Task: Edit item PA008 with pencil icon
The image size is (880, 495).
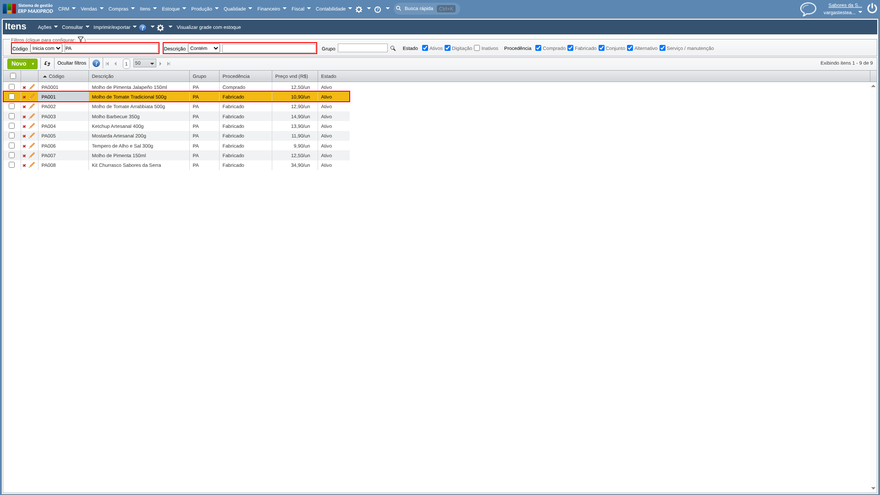Action: 32,165
